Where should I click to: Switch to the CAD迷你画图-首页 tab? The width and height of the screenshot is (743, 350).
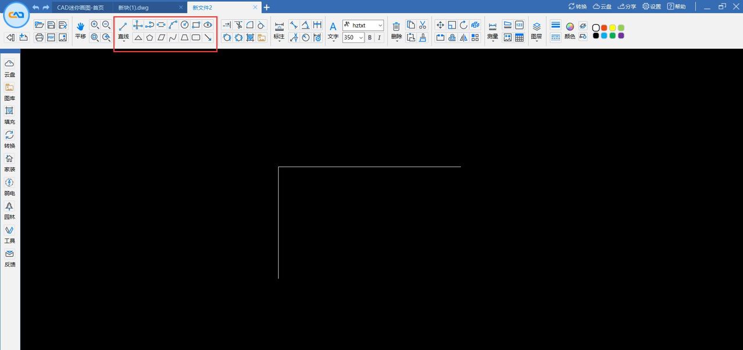[80, 7]
